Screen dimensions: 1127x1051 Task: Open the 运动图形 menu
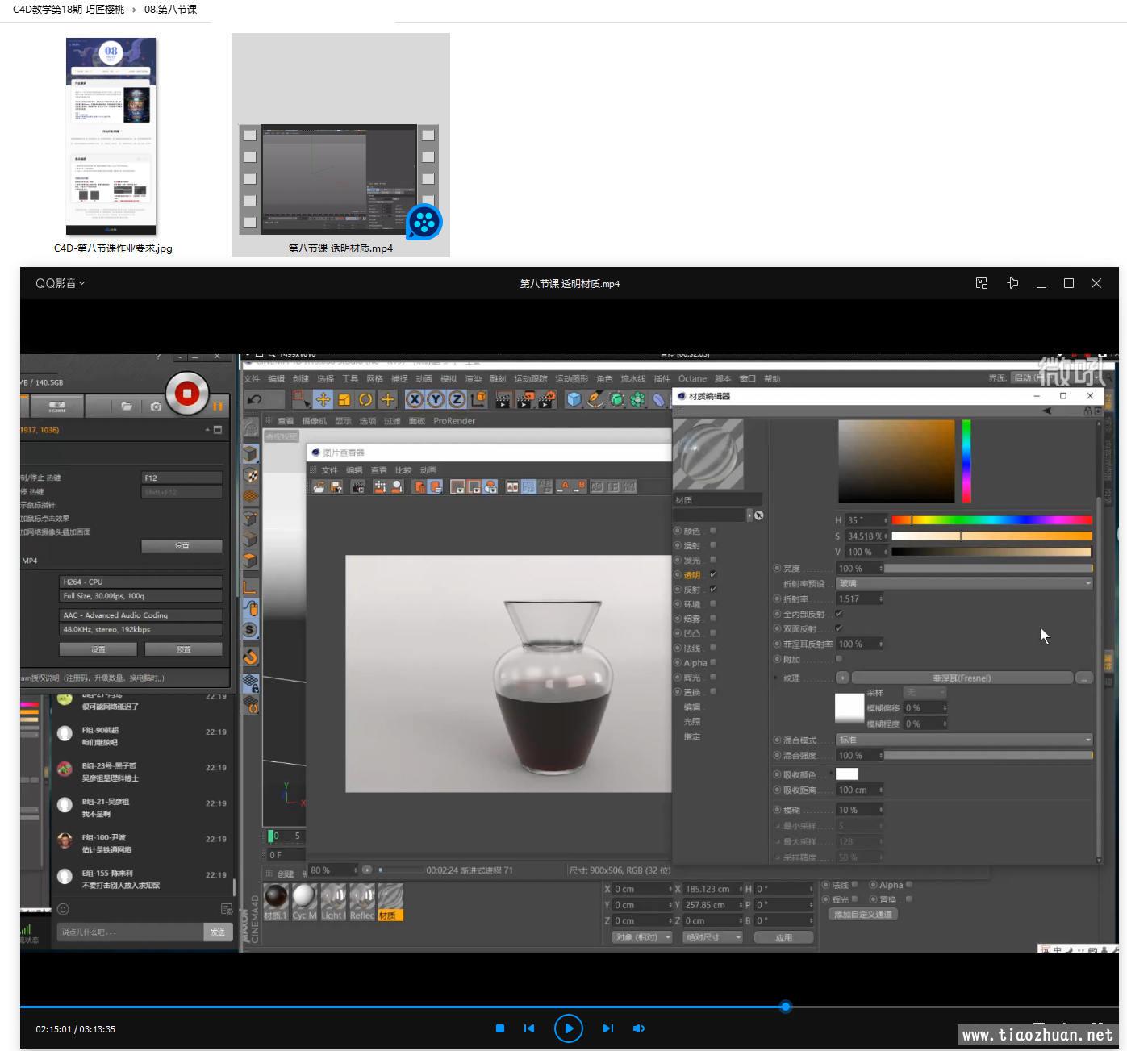coord(572,378)
